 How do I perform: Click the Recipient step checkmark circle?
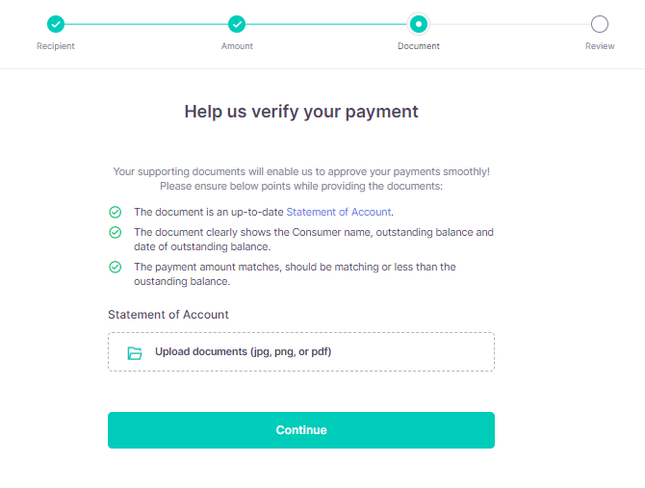[56, 24]
